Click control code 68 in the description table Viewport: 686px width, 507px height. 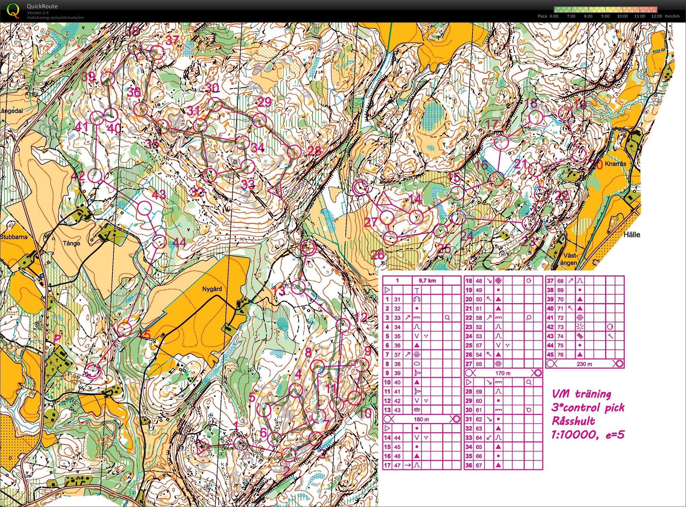pyautogui.click(x=560, y=281)
